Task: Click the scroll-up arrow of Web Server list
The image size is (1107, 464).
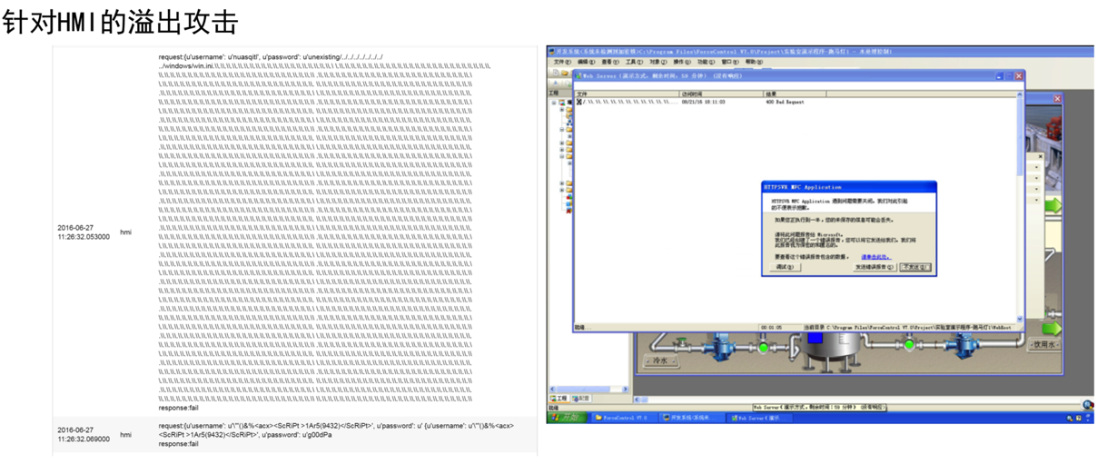Action: click(1019, 94)
